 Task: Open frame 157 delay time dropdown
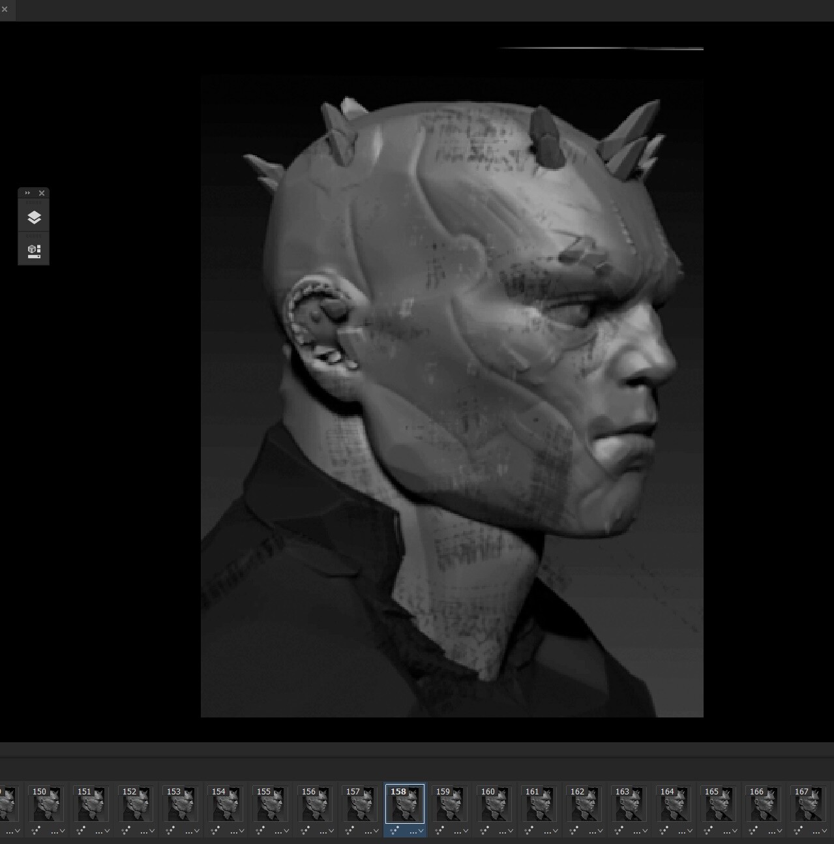click(371, 831)
